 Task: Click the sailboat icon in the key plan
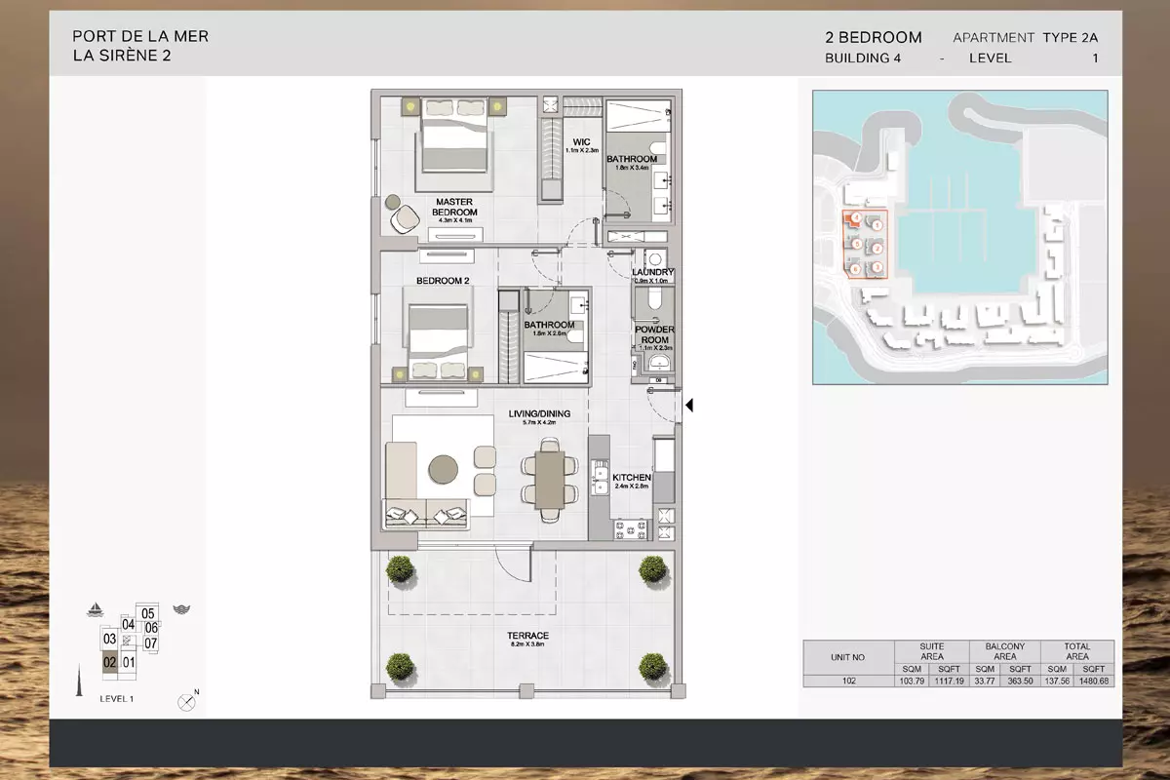point(96,610)
